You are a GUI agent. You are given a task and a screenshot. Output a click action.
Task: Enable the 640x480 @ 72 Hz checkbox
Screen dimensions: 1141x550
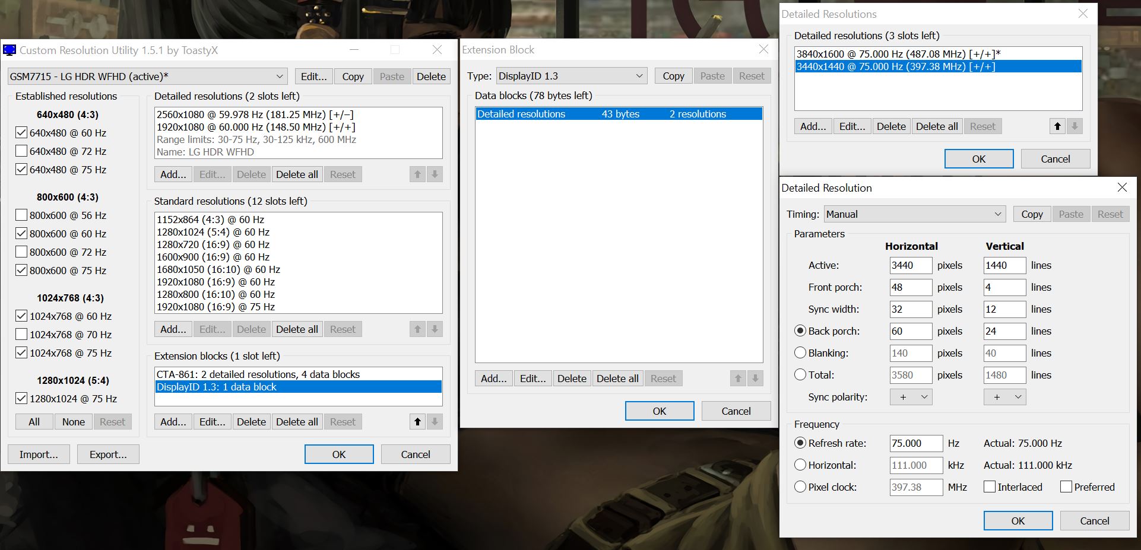tap(21, 151)
